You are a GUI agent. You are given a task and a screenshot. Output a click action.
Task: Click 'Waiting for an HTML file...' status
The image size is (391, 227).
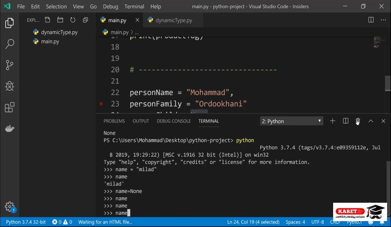click(x=105, y=222)
